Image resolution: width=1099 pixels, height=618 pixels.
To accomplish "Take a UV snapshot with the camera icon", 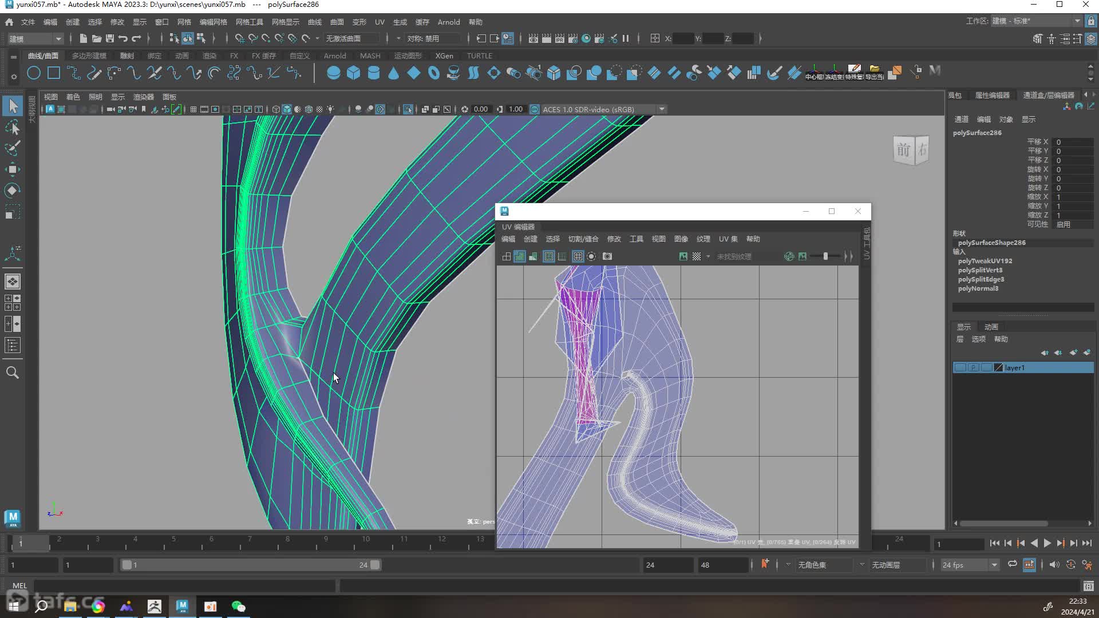I will click(x=607, y=256).
